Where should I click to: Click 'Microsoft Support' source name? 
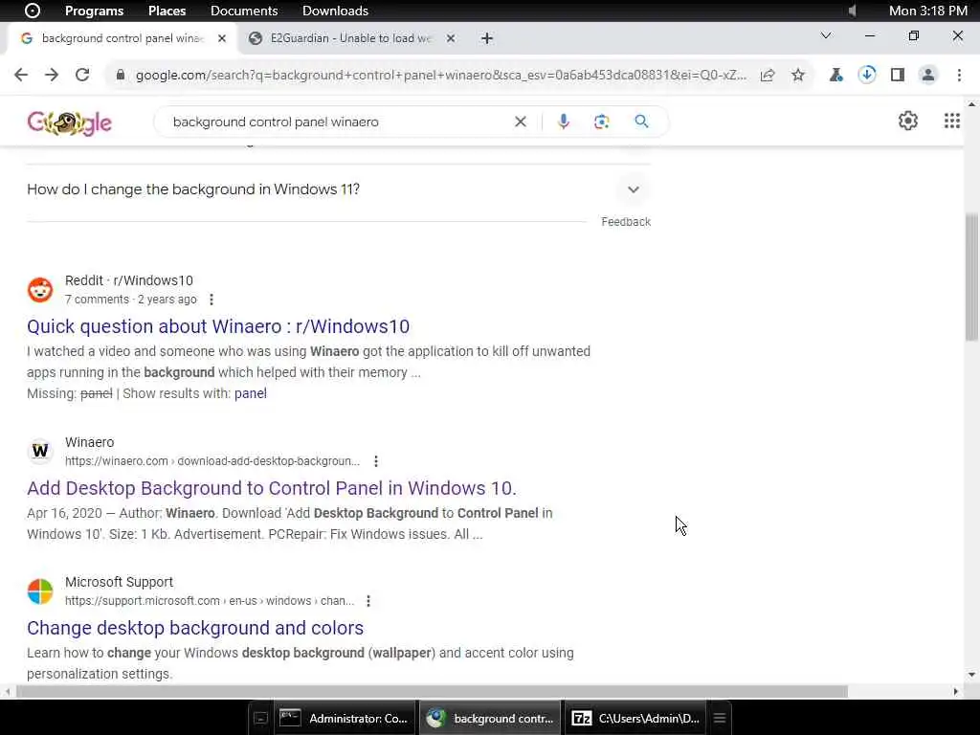pyautogui.click(x=119, y=582)
